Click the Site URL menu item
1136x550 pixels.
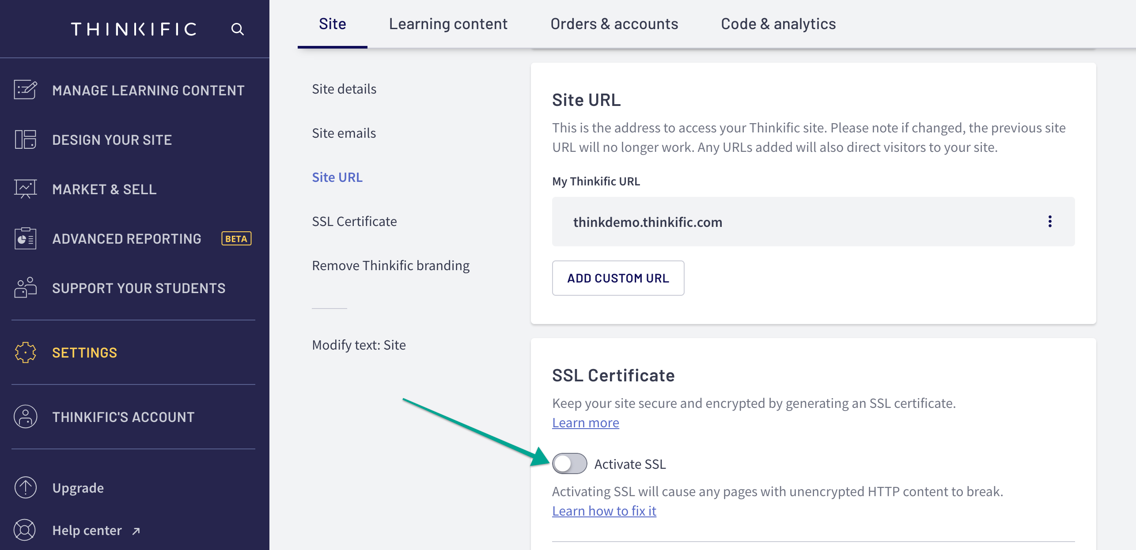(337, 177)
